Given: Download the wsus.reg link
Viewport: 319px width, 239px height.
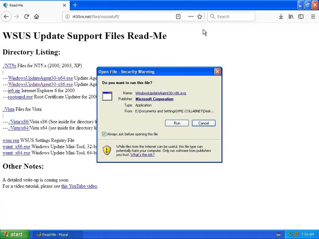Looking at the screenshot, I should [x=11, y=140].
